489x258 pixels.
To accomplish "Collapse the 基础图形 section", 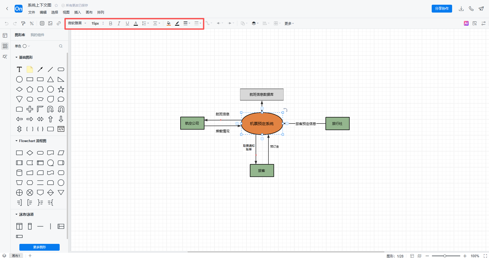I will (x=16, y=57).
